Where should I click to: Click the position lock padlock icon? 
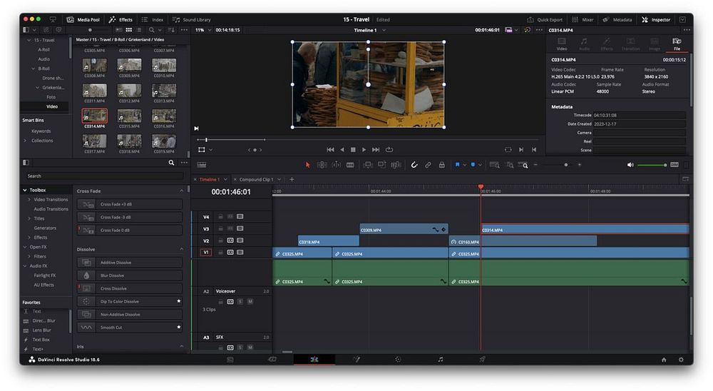click(441, 165)
